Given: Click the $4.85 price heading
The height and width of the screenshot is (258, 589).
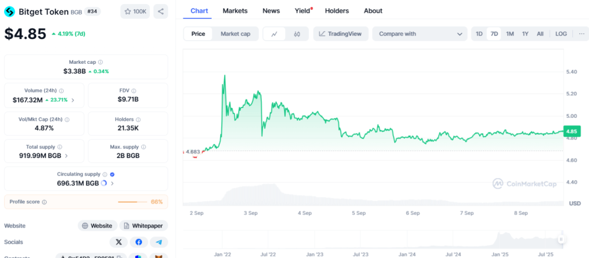Looking at the screenshot, I should [x=25, y=34].
